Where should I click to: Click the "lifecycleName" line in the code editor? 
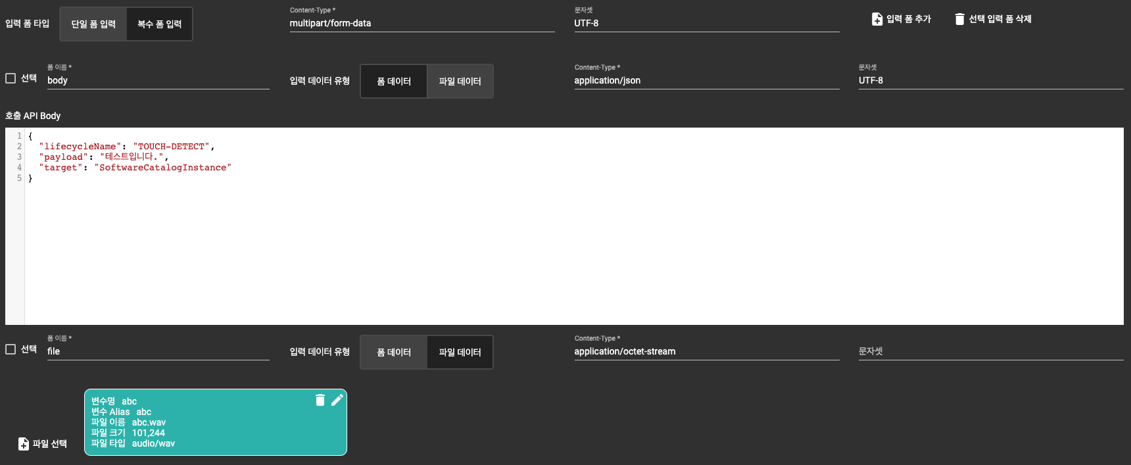(x=127, y=147)
